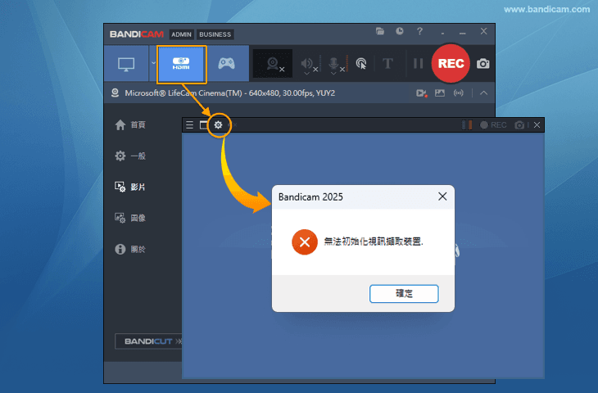Click window mode icon in capture window
Image resolution: width=598 pixels, height=393 pixels.
[204, 125]
